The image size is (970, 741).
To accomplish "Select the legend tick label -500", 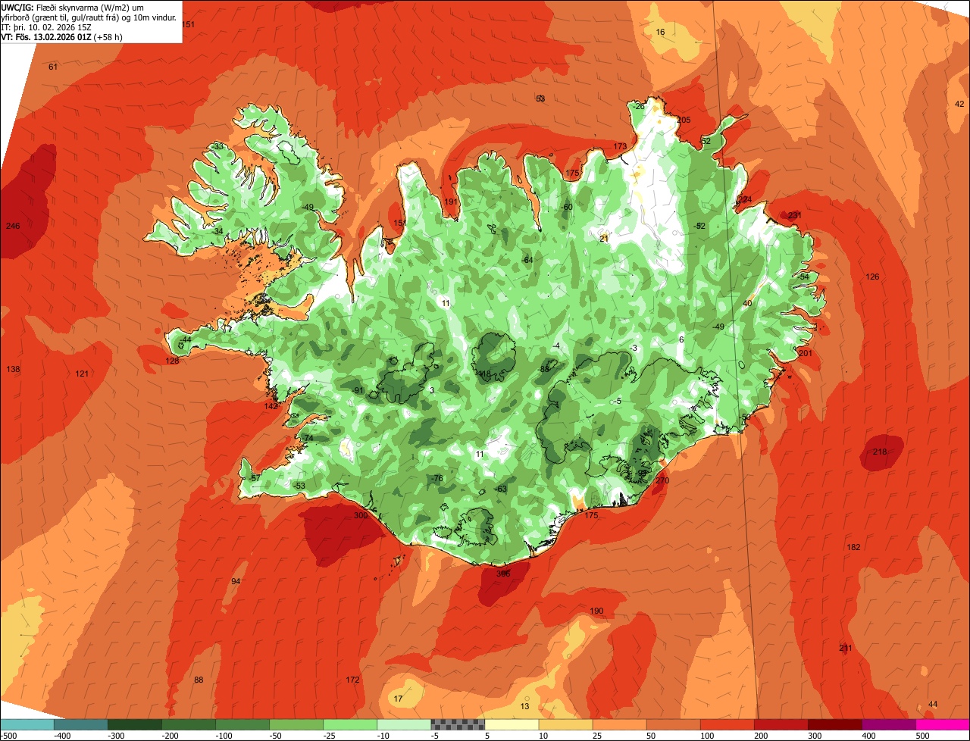I will pyautogui.click(x=9, y=735).
